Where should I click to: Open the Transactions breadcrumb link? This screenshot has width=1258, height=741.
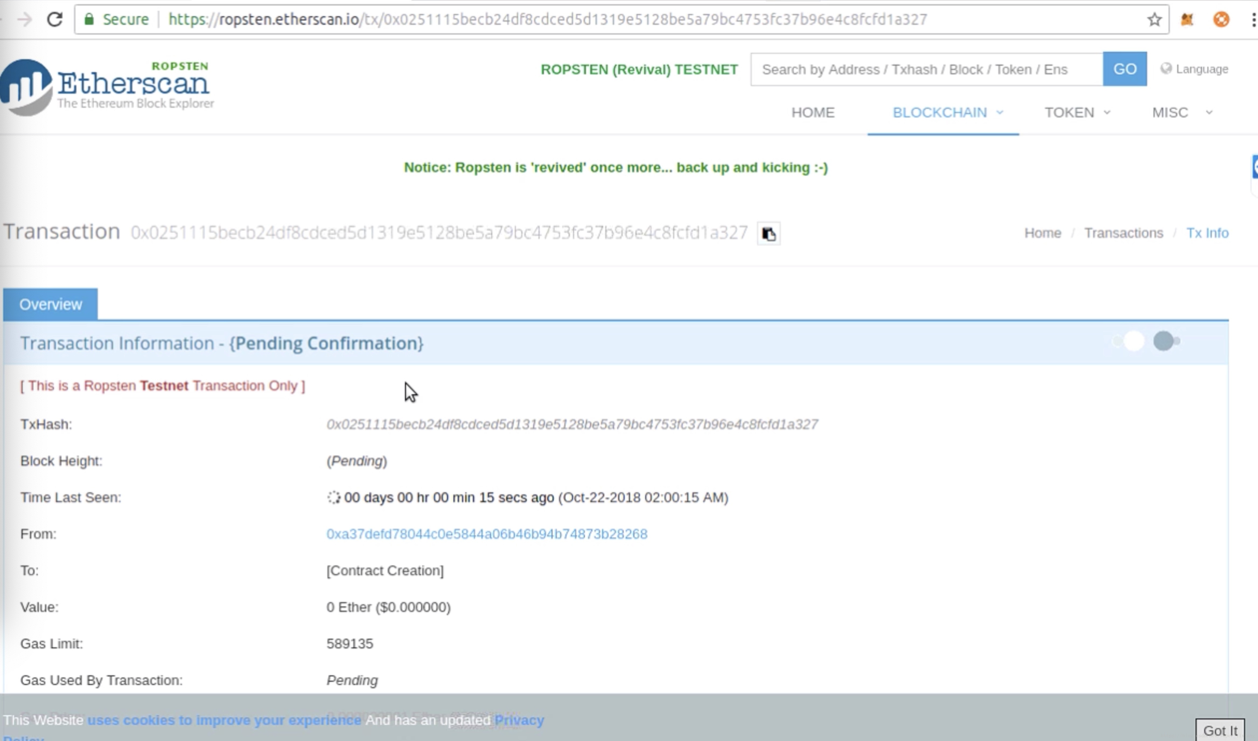pos(1124,233)
